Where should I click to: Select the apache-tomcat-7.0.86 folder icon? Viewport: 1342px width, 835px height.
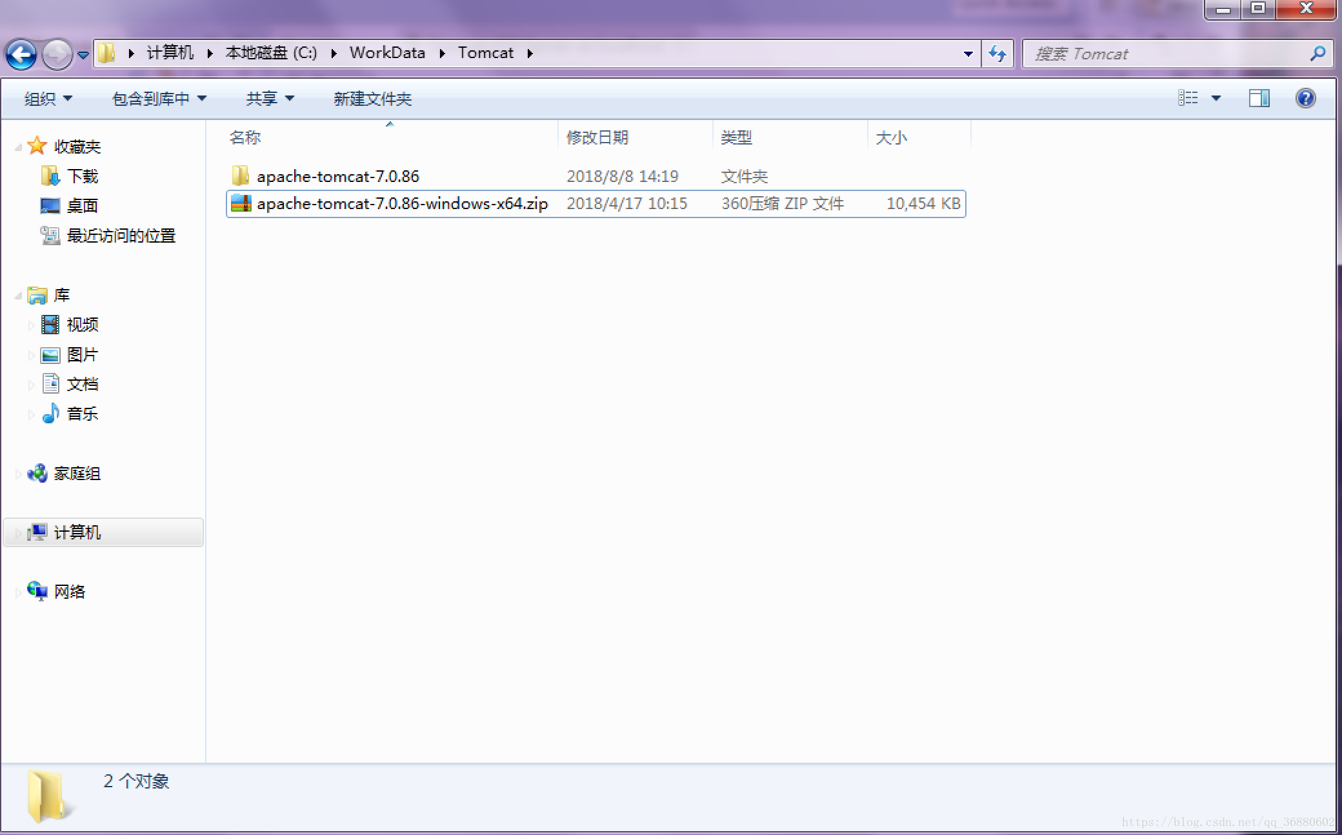pos(241,176)
